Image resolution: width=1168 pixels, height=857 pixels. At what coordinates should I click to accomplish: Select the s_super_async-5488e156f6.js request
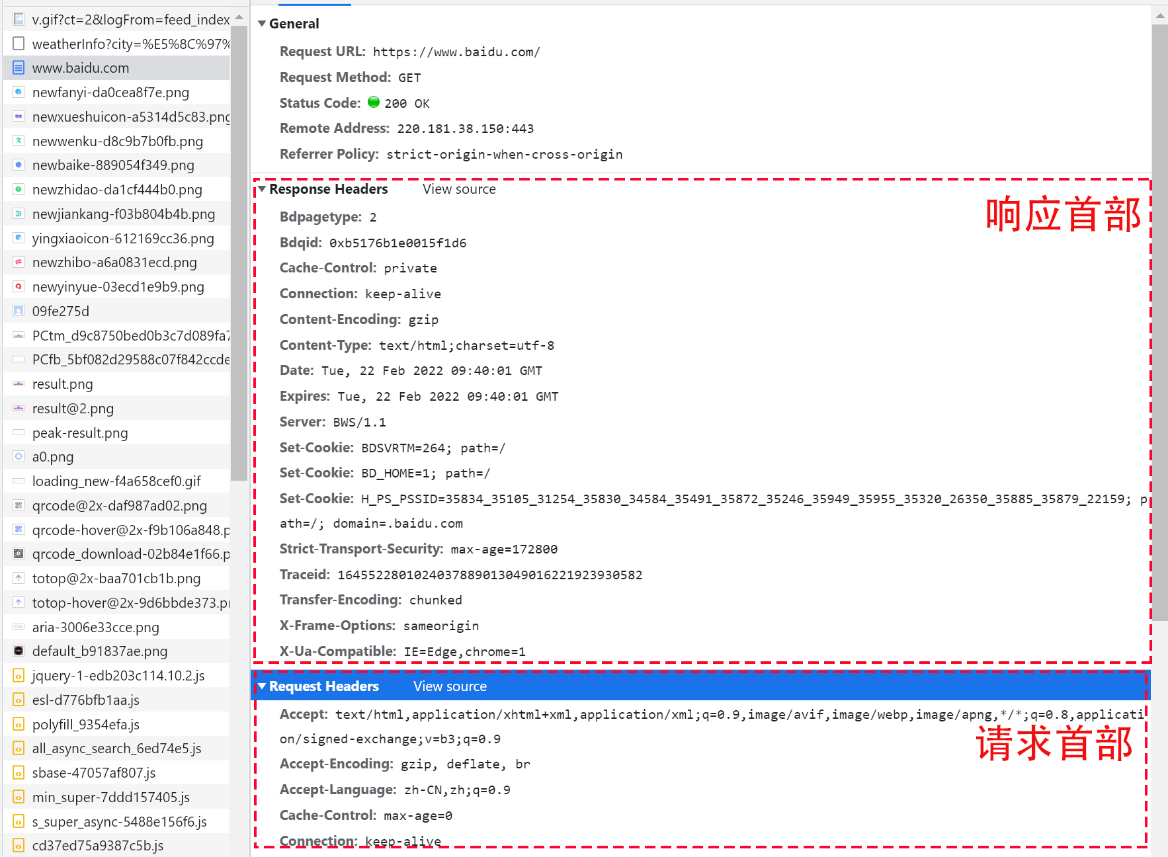[x=117, y=821]
